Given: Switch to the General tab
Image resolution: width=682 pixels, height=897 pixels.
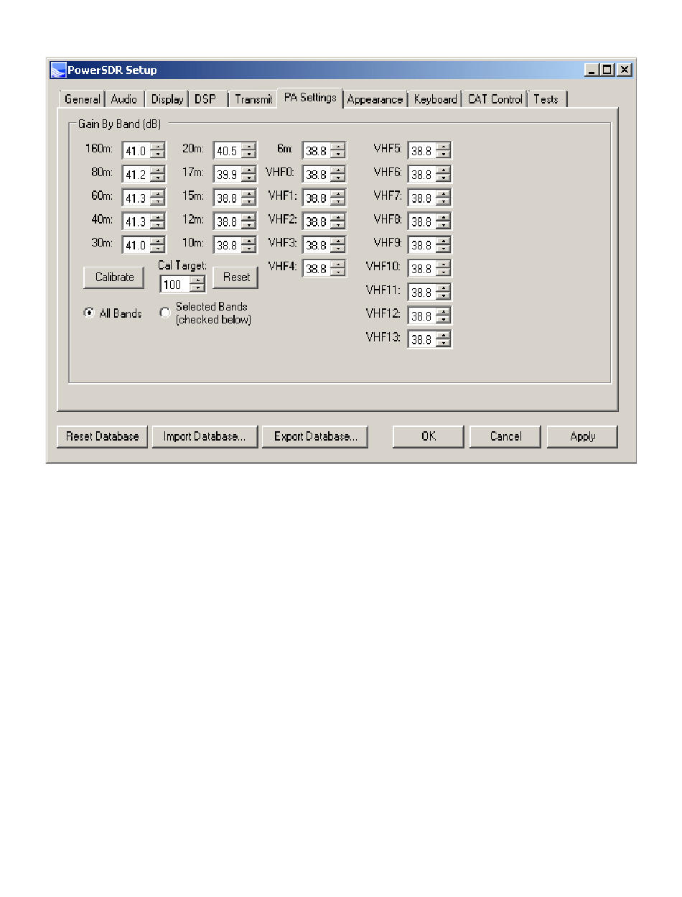Looking at the screenshot, I should (82, 99).
